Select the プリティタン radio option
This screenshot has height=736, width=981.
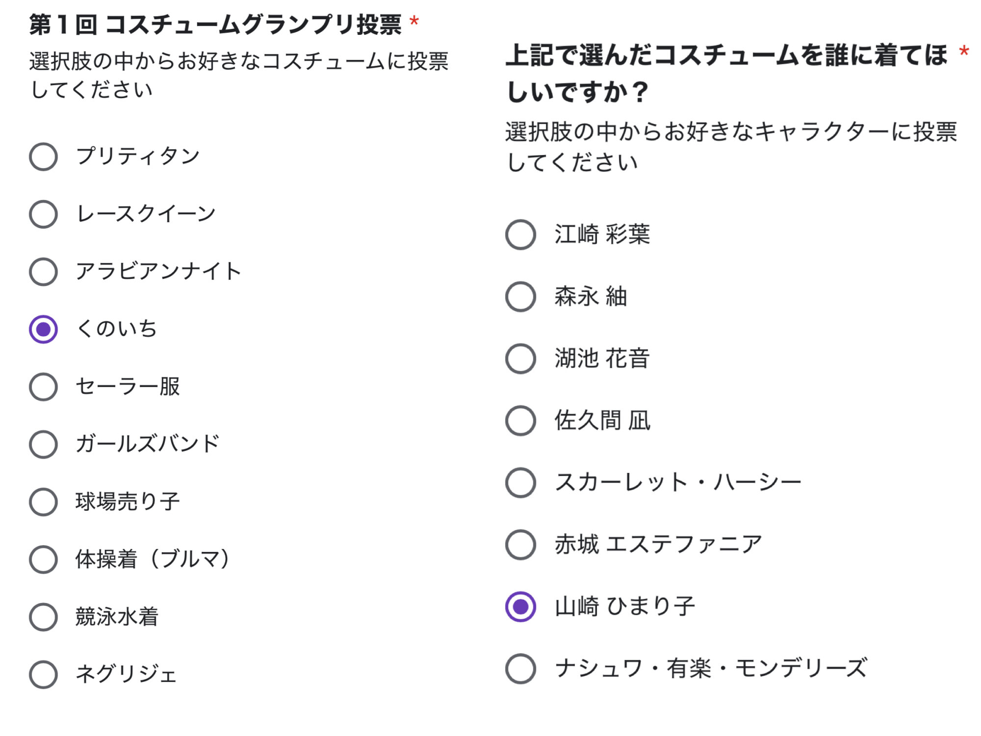[x=44, y=157]
